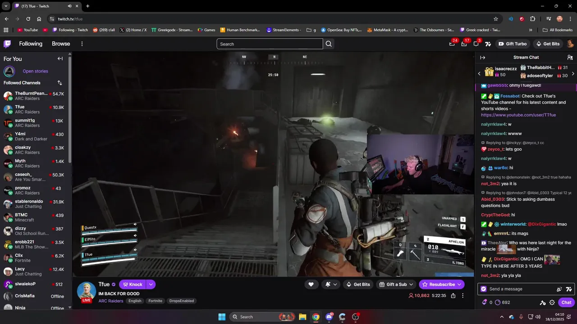
Task: Click the Open stories link
Action: pos(35,71)
